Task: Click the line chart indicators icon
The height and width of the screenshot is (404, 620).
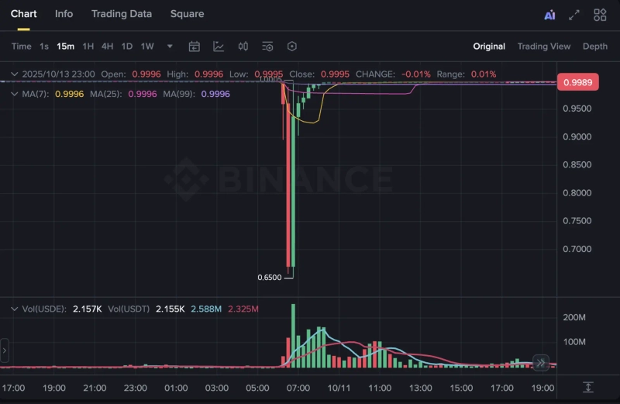Action: coord(219,47)
